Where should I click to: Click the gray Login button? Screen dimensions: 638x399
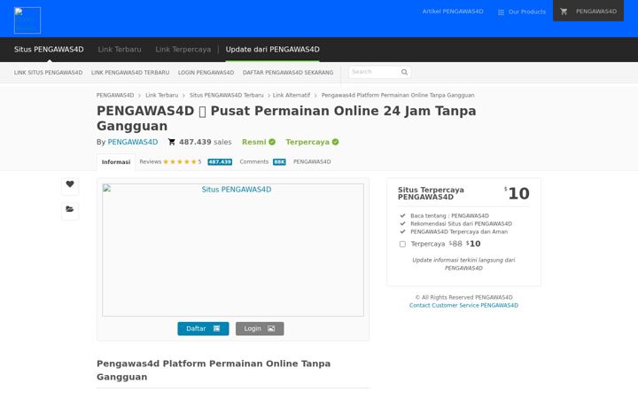pyautogui.click(x=260, y=329)
